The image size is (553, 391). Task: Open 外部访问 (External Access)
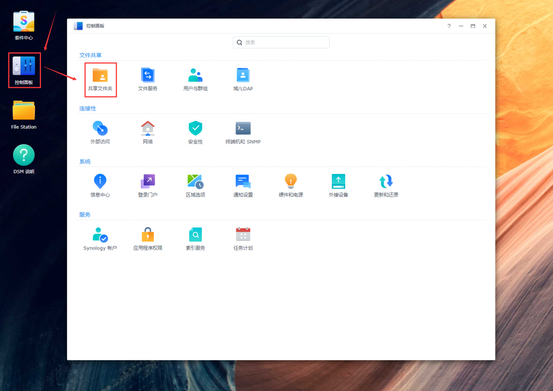100,129
